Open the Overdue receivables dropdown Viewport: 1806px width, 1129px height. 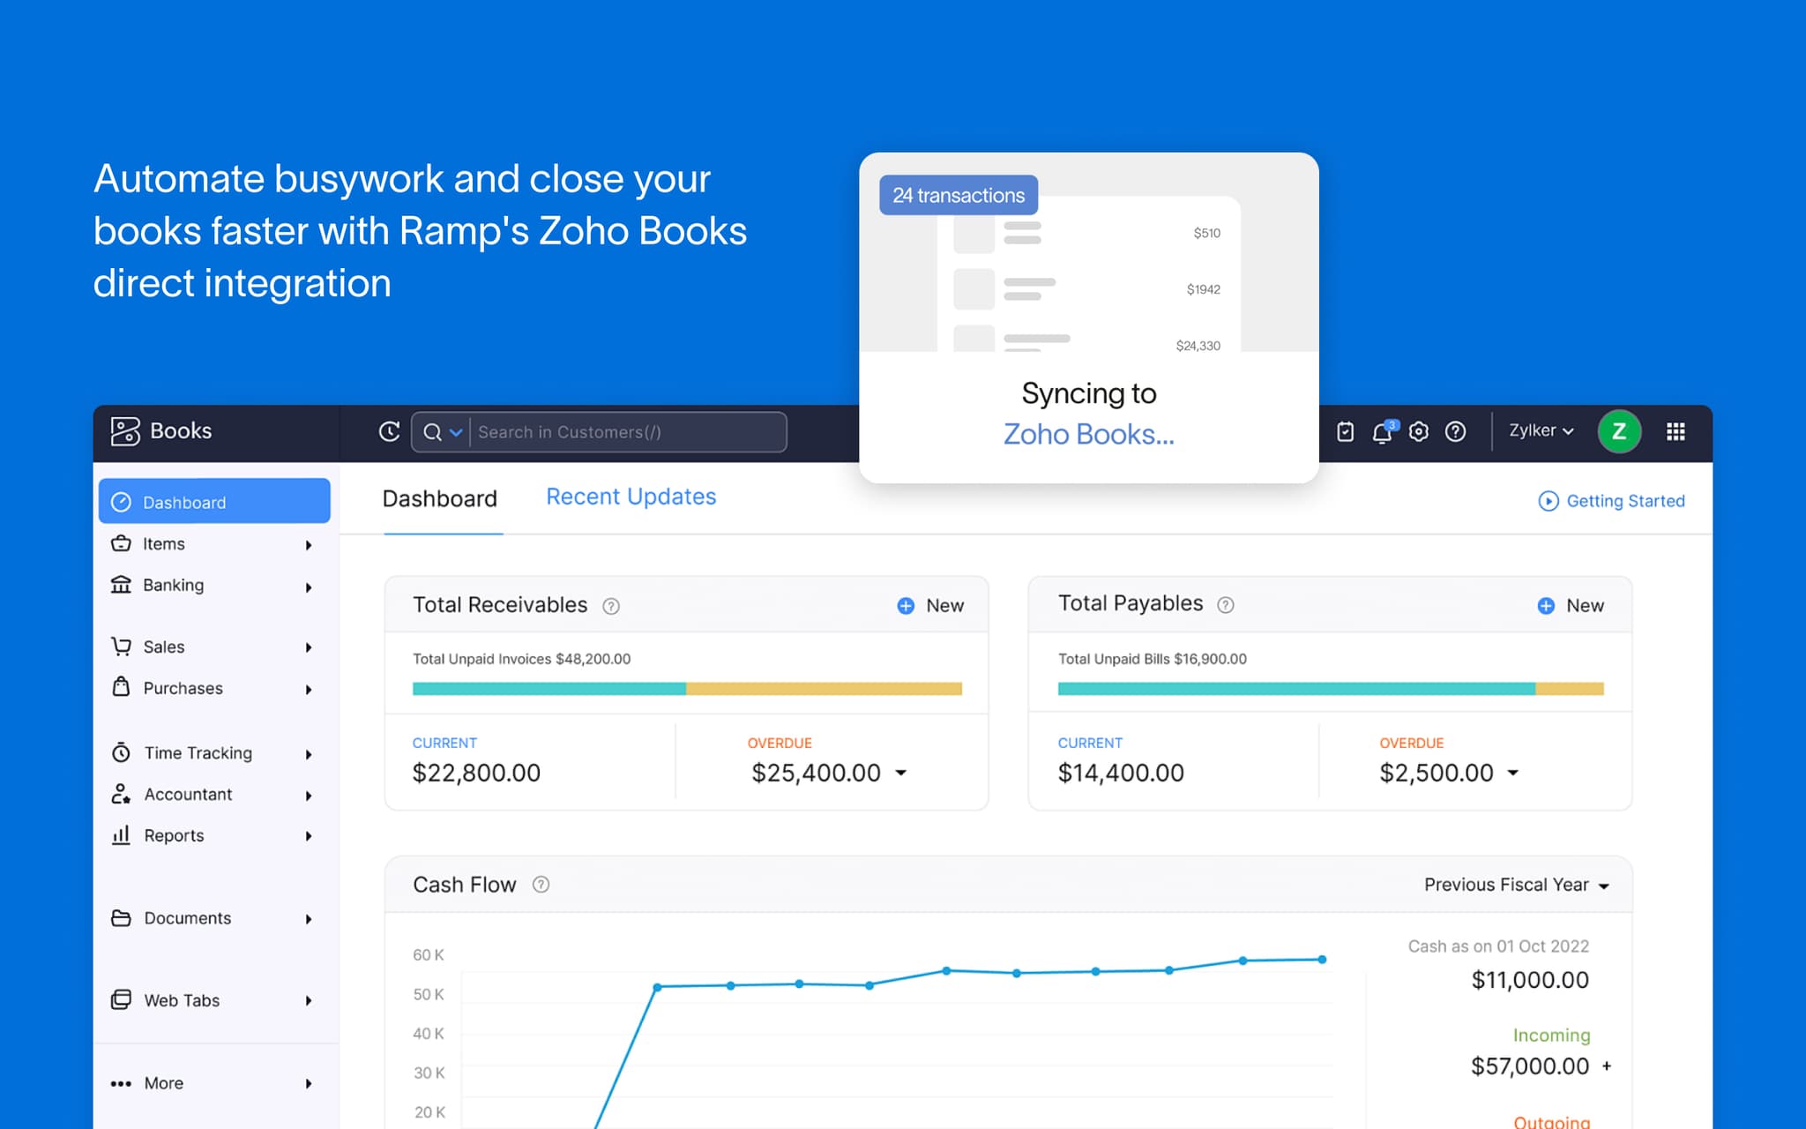tap(901, 772)
